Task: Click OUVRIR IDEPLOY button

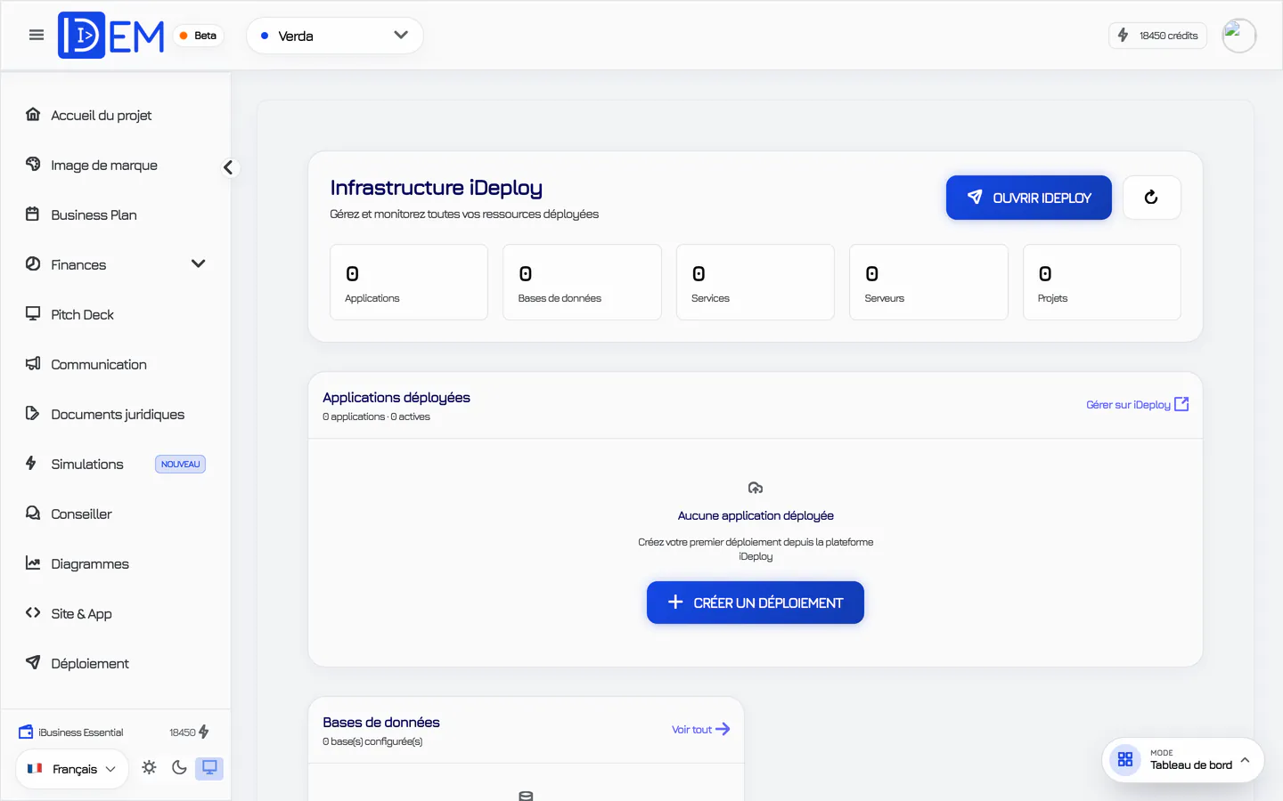Action: pos(1029,198)
